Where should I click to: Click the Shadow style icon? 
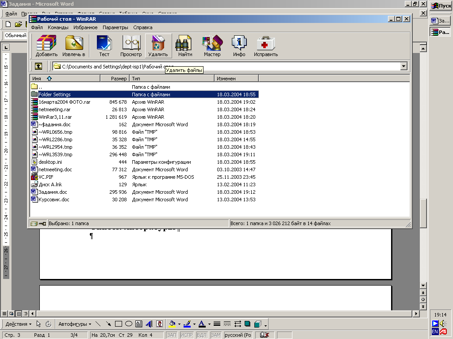point(247,324)
